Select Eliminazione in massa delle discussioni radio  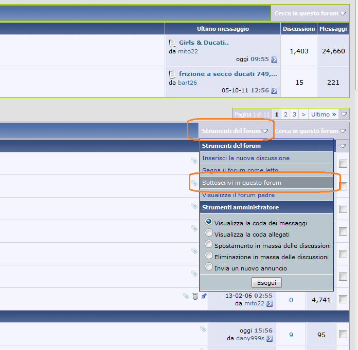click(209, 255)
